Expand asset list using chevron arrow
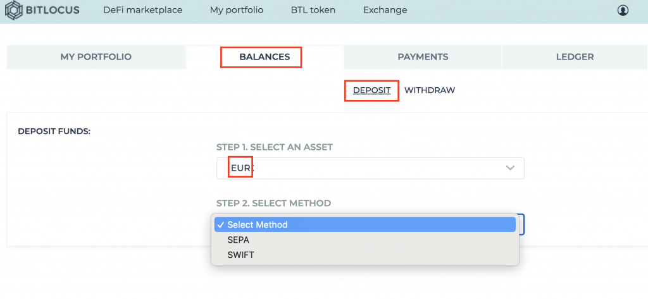Image resolution: width=648 pixels, height=299 pixels. pos(511,168)
